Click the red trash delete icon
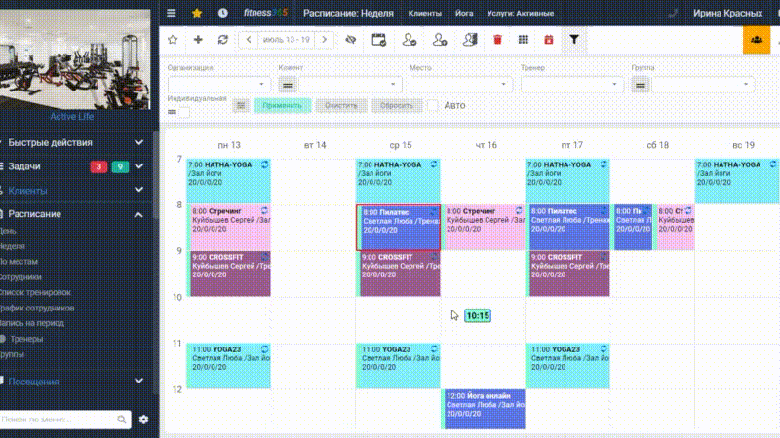Viewport: 780px width, 438px height. point(497,40)
